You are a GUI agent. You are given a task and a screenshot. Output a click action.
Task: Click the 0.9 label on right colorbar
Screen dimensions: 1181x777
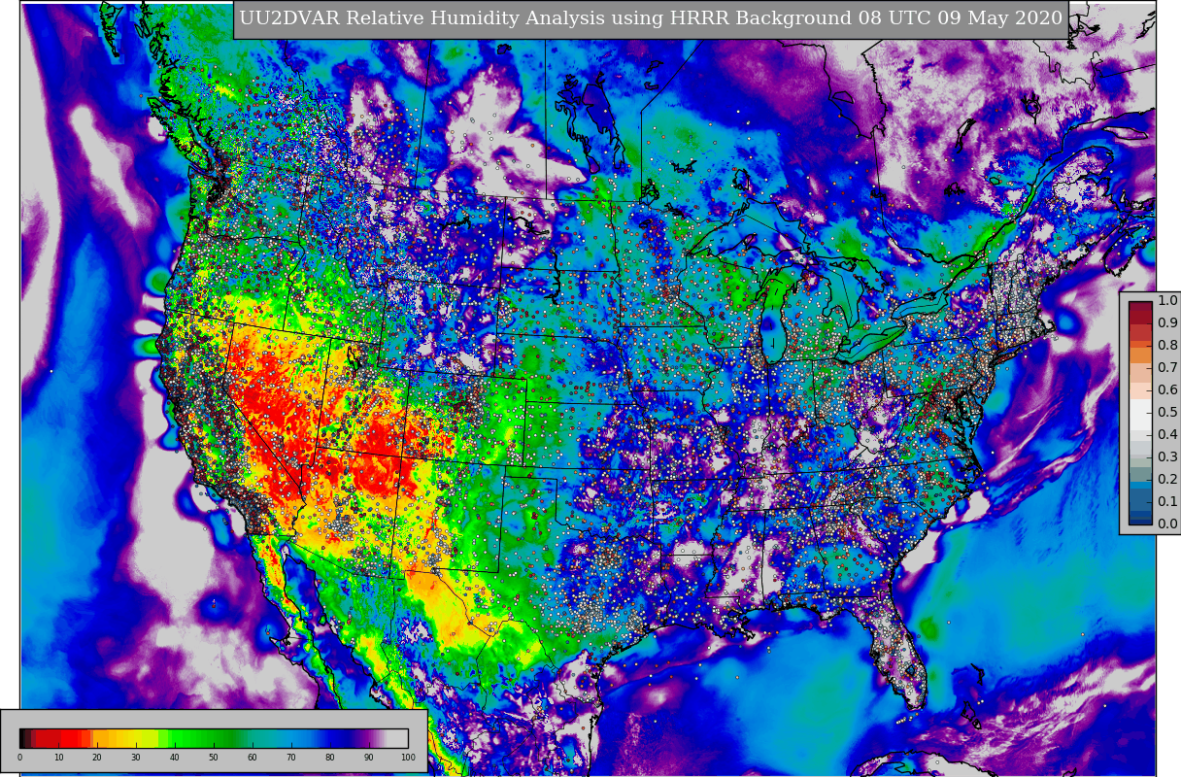1167,323
